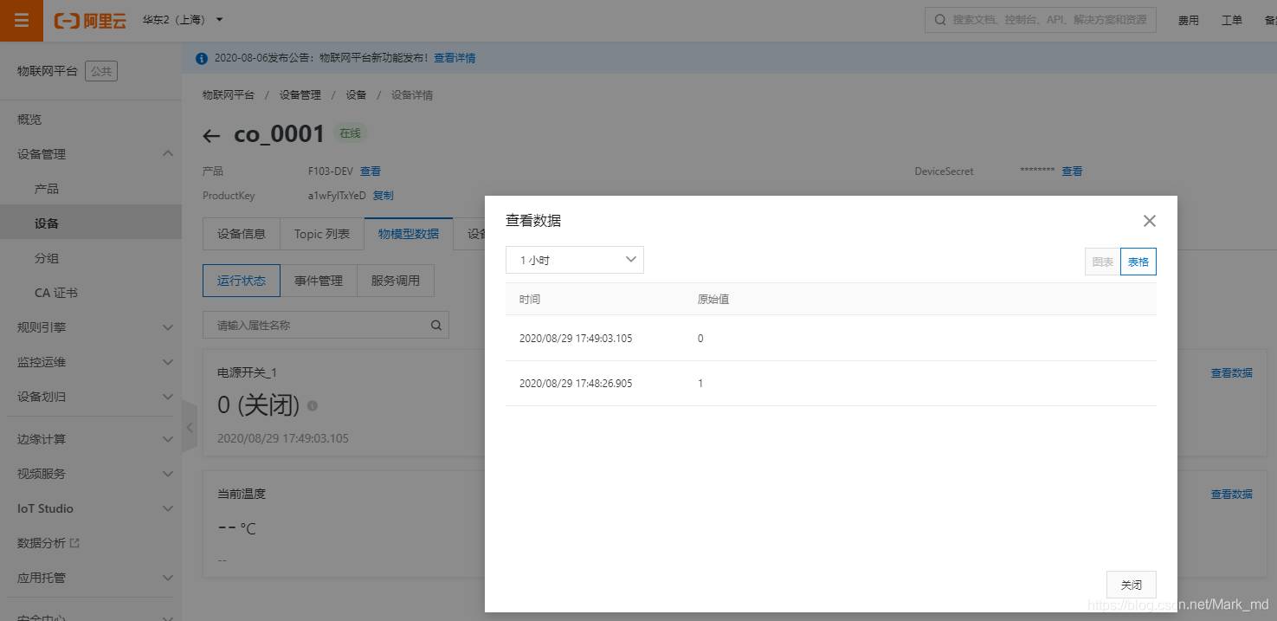Open 设备 in the sidebar
1277x621 pixels.
pyautogui.click(x=90, y=223)
